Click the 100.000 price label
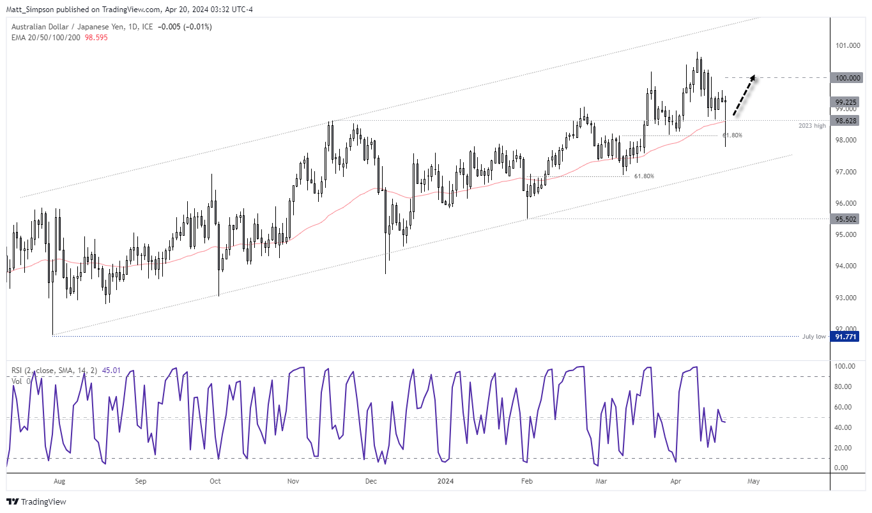872x513 pixels. [847, 78]
